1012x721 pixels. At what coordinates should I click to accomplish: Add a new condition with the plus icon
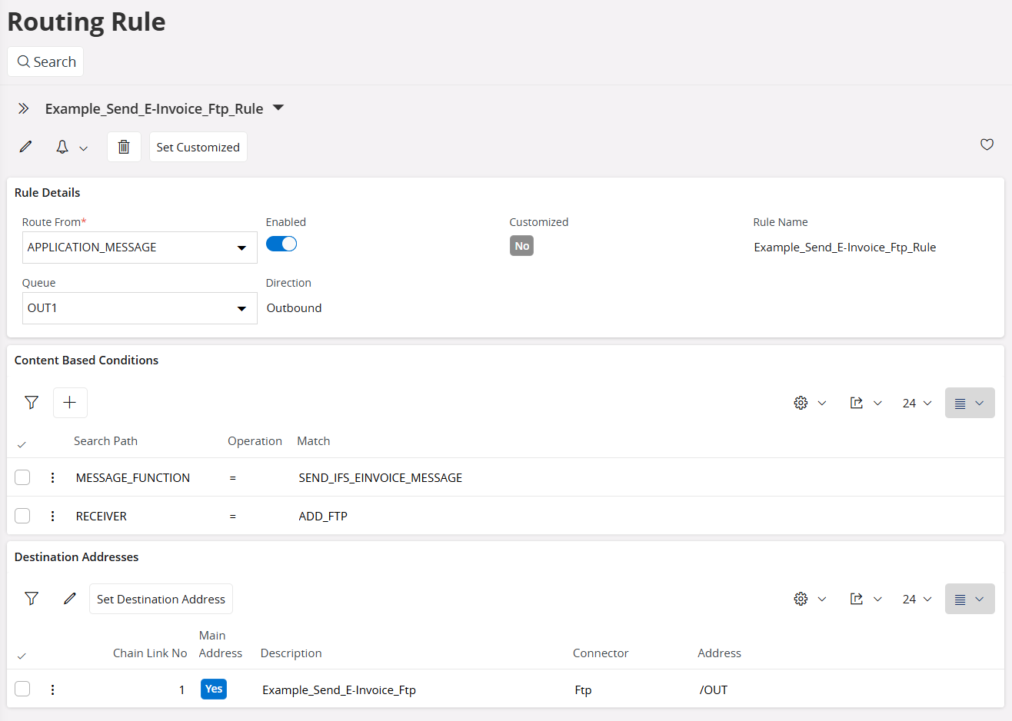(x=70, y=402)
